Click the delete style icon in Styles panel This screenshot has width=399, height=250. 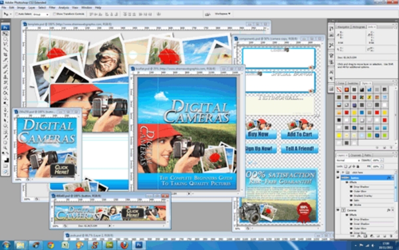[x=391, y=148]
